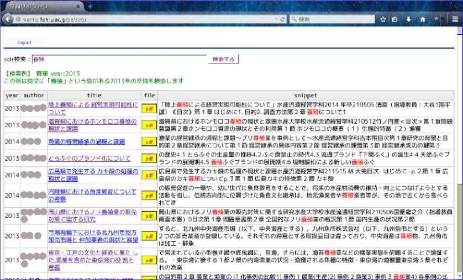The height and width of the screenshot is (280, 463).
Task: Open pdf for 内陸県における魚食教育 row
Action: [149, 196]
